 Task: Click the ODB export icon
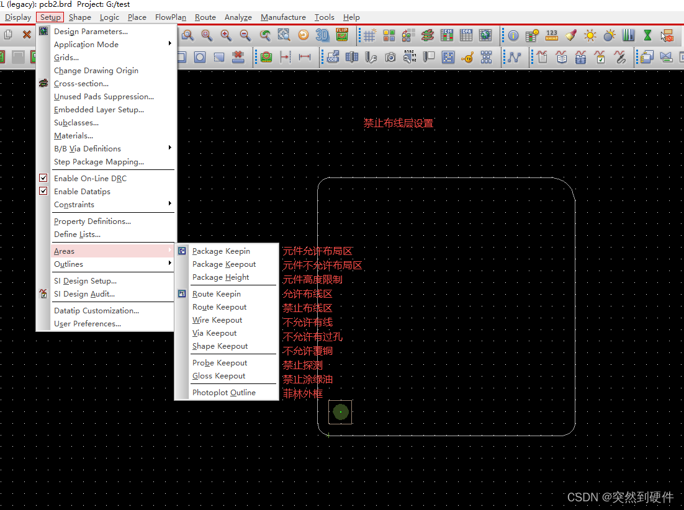(x=333, y=57)
